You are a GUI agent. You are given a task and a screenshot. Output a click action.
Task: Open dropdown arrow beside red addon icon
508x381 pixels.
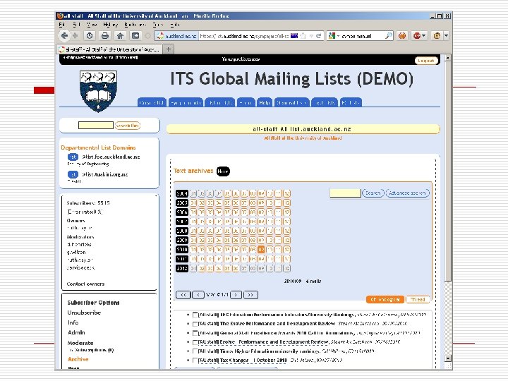424,36
